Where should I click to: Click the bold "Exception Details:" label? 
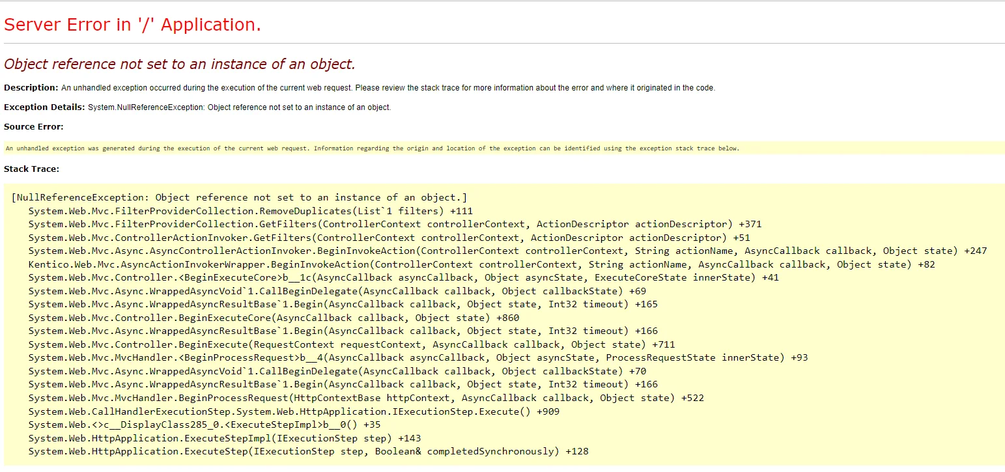pyautogui.click(x=44, y=107)
